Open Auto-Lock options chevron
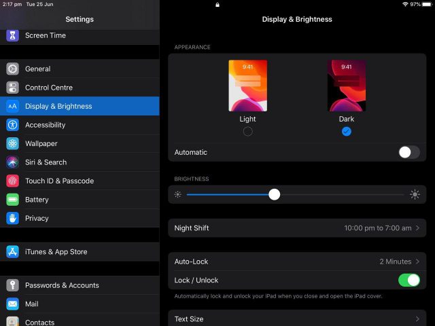Viewport: 435px width, 326px height. pyautogui.click(x=417, y=261)
